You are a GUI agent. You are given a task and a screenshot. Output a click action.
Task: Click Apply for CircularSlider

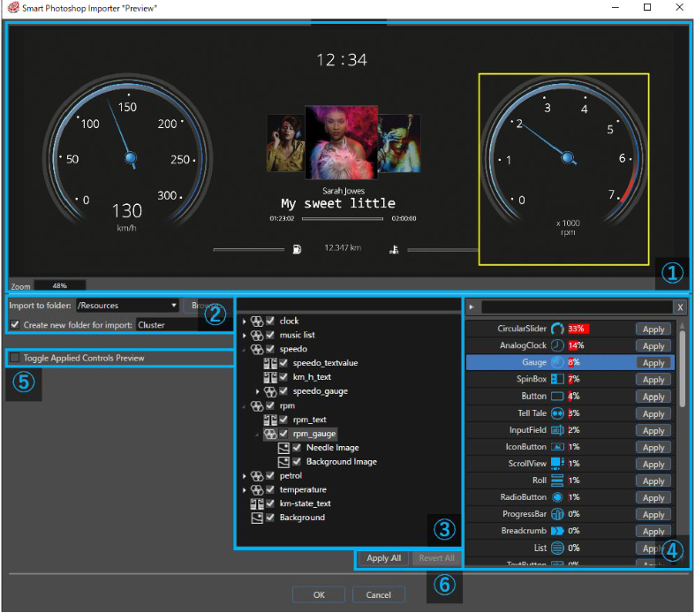pyautogui.click(x=653, y=329)
